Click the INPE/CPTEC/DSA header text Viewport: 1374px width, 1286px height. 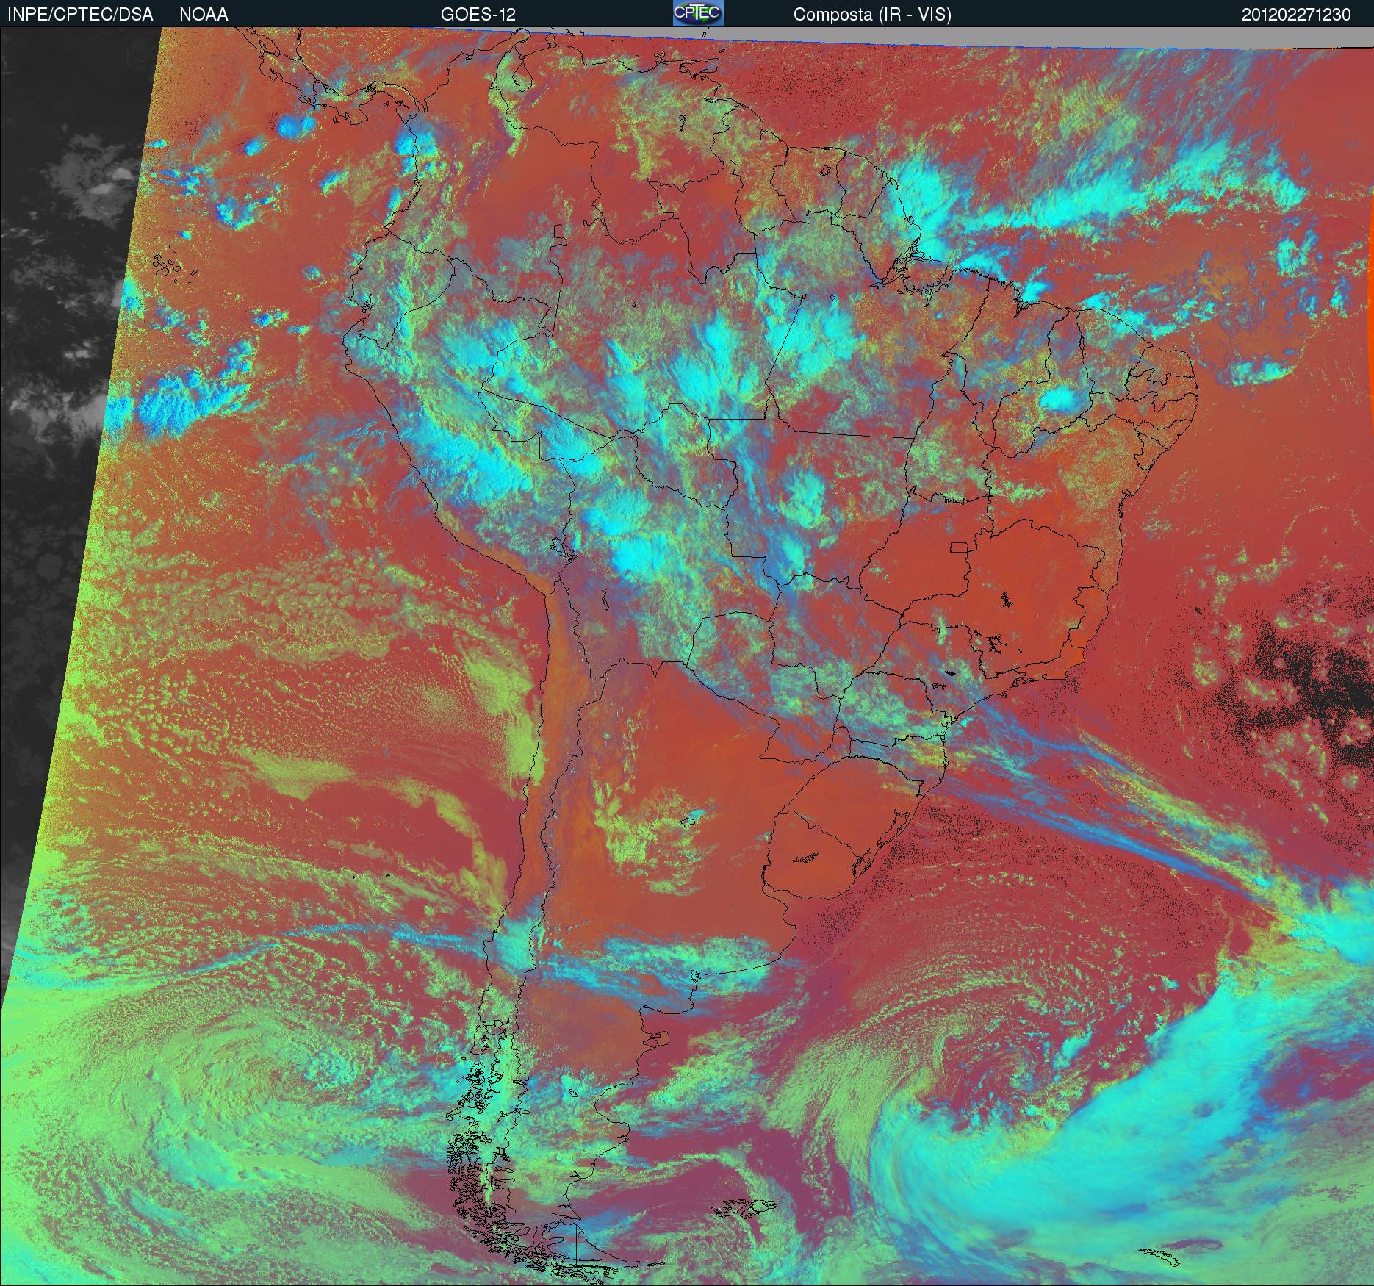coord(80,15)
